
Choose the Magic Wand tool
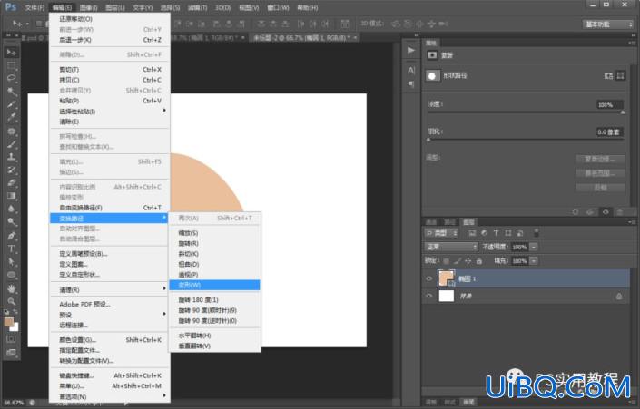12,92
